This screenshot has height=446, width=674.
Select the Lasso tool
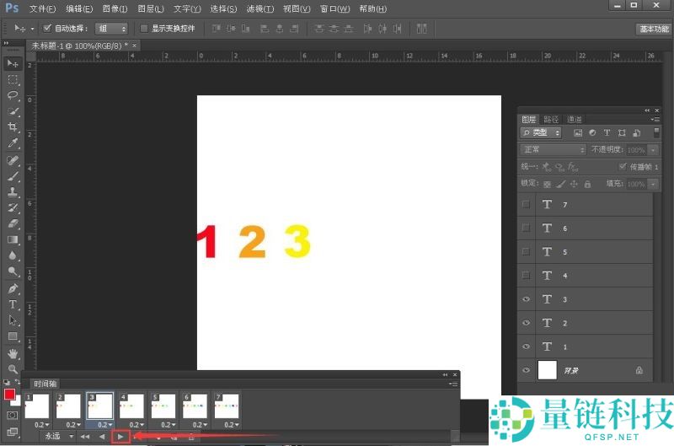click(13, 95)
